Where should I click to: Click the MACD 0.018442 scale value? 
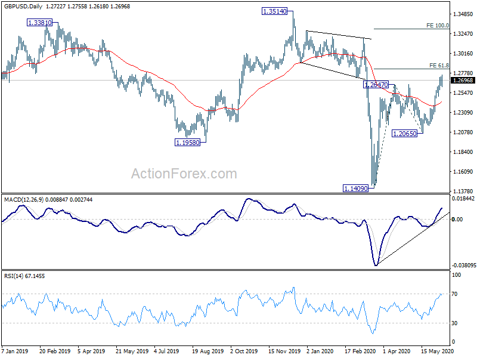tap(463, 199)
